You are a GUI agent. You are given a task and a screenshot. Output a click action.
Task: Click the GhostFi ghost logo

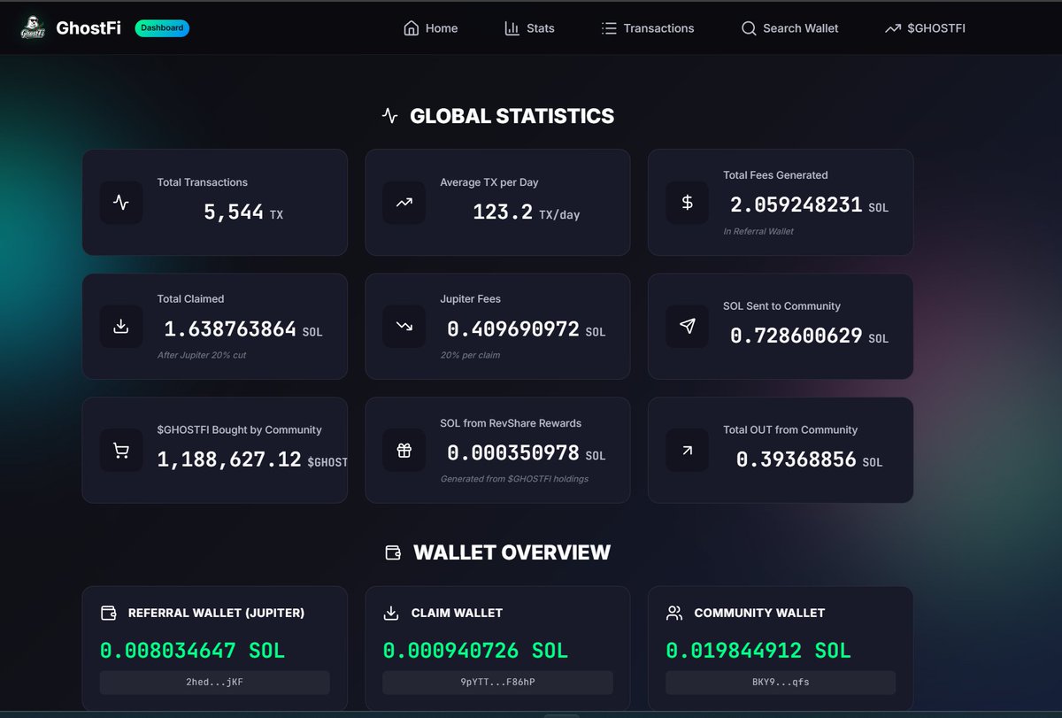tap(33, 28)
